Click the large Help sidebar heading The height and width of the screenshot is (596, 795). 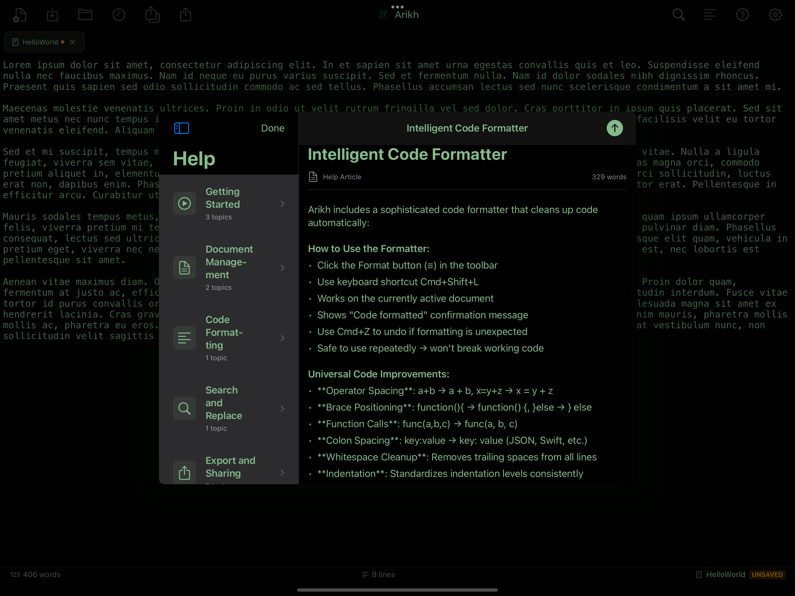pyautogui.click(x=194, y=159)
